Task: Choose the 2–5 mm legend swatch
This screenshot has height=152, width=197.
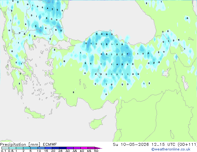Action: pyautogui.click(x=27, y=148)
